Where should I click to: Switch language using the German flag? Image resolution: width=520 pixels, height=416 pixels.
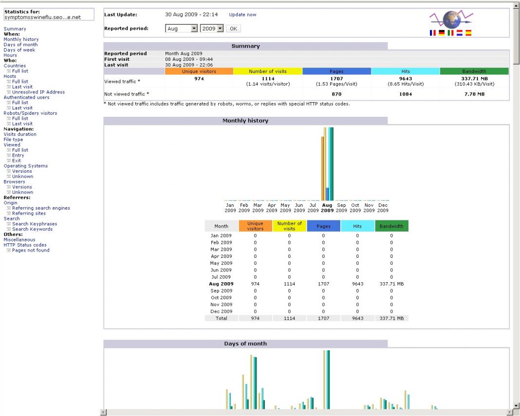click(x=442, y=33)
